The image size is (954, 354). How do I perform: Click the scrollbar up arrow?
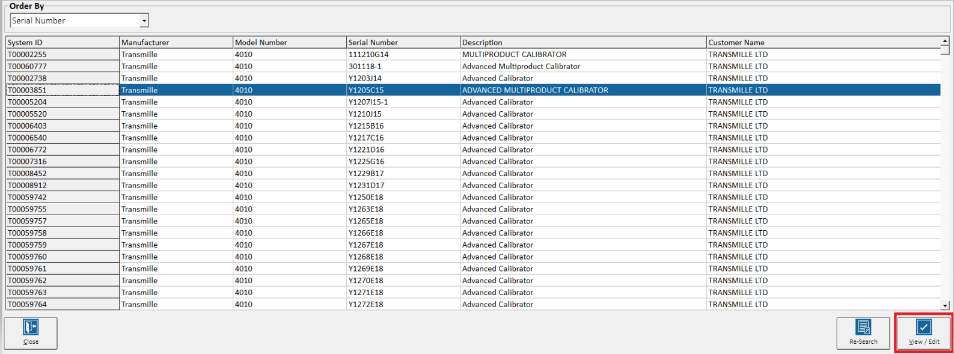(x=945, y=41)
